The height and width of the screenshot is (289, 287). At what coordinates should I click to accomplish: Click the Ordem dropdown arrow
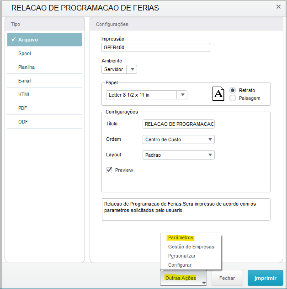point(210,139)
